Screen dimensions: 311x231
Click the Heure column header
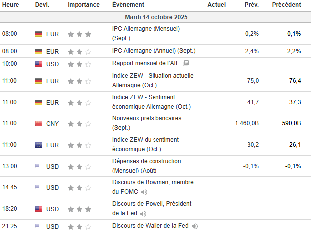pyautogui.click(x=10, y=5)
